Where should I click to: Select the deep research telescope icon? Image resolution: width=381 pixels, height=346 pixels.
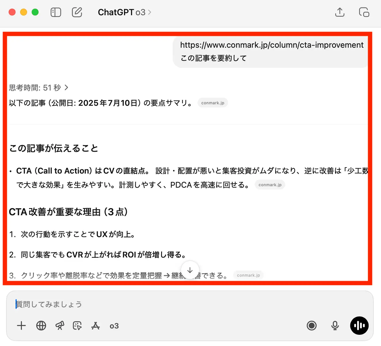pos(60,326)
